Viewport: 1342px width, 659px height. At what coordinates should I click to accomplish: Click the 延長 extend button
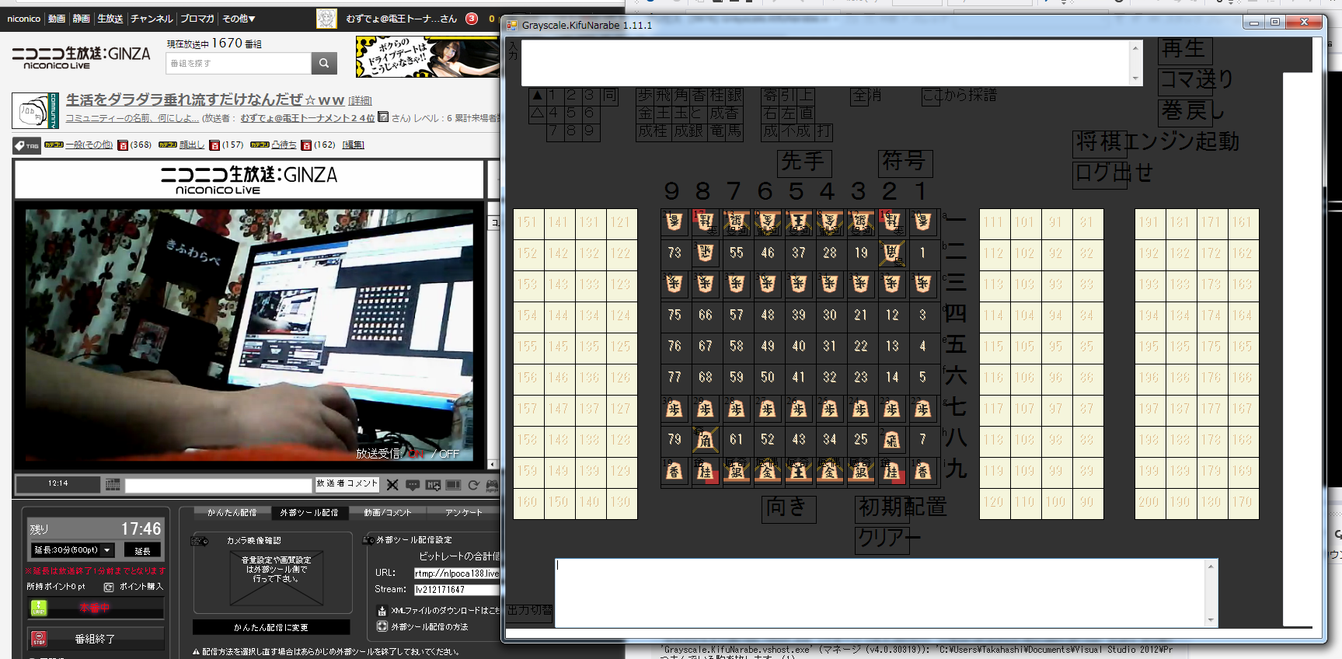[x=143, y=550]
